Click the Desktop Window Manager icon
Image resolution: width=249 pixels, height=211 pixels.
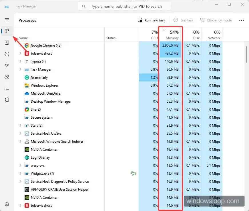tap(27, 101)
